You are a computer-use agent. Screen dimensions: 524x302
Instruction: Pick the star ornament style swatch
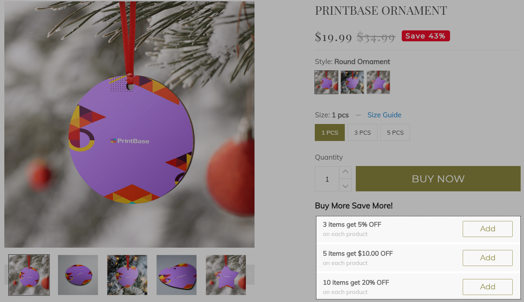[x=378, y=82]
